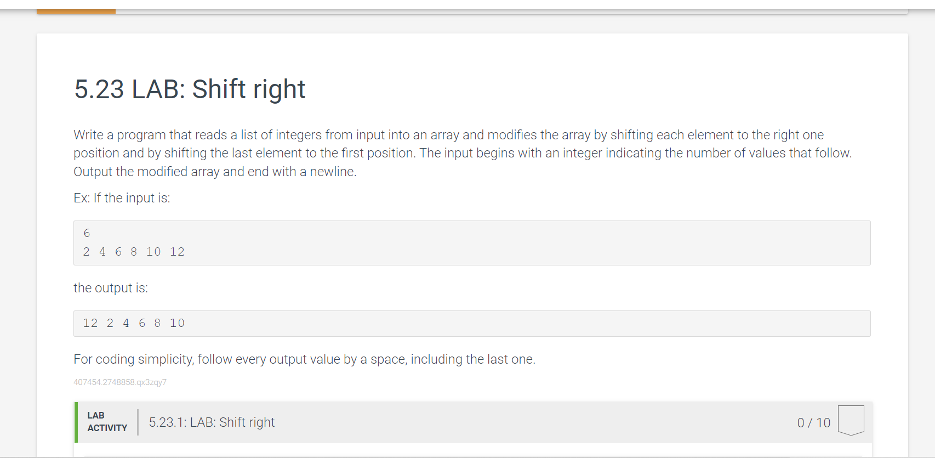Screen dimensions: 935x458
Task: Click the 5.23 LAB: Shift right heading
Action: click(x=190, y=89)
